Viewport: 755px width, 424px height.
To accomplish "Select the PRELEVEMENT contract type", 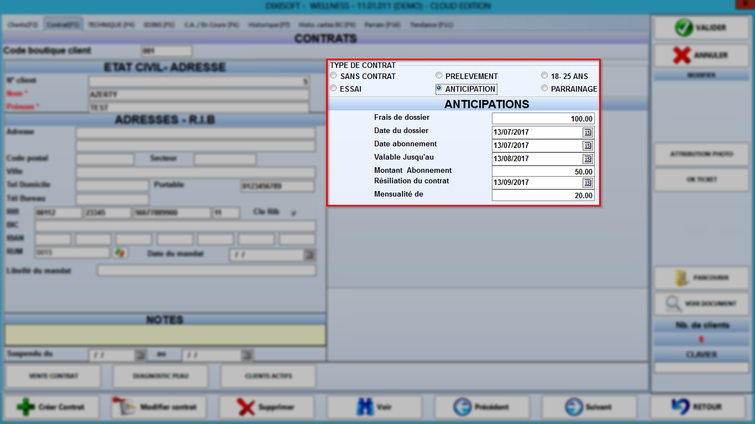I will 438,76.
